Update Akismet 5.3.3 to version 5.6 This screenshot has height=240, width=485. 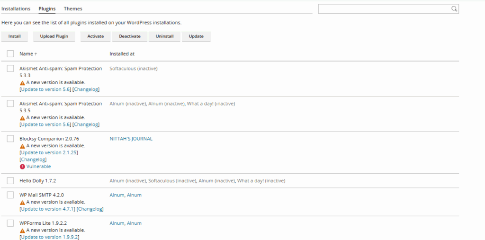(x=46, y=89)
